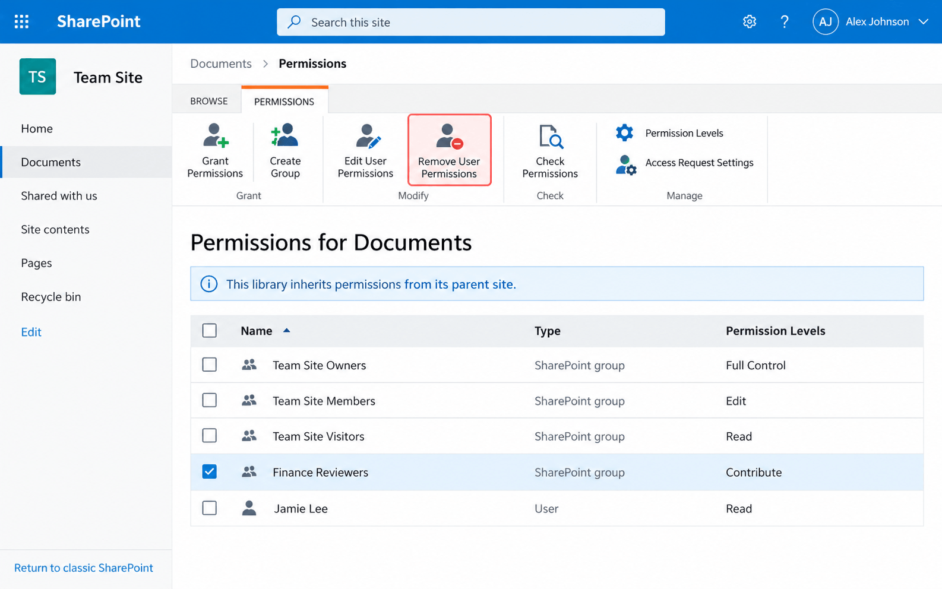Click the help question mark icon

pos(785,22)
